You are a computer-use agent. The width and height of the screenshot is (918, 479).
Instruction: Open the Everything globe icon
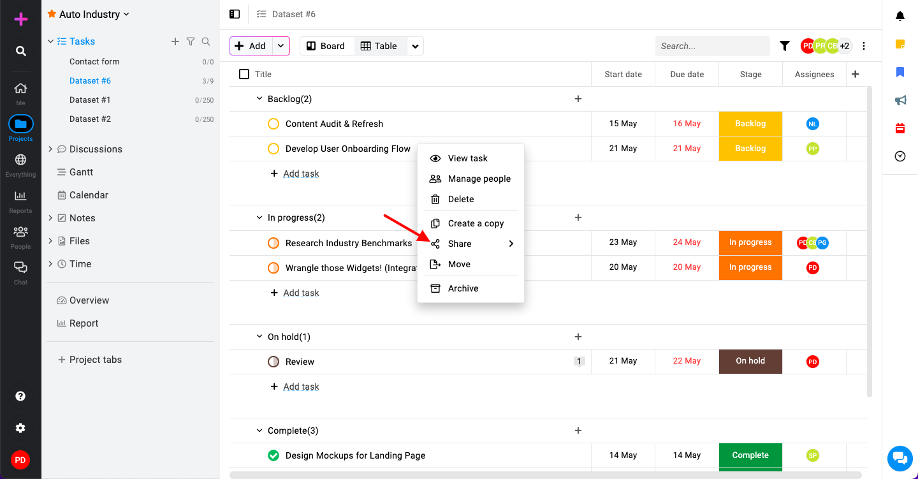(x=20, y=159)
